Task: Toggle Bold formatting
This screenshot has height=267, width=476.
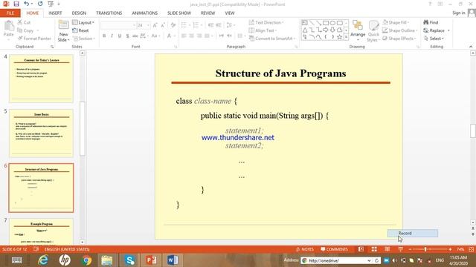Action: coord(104,36)
